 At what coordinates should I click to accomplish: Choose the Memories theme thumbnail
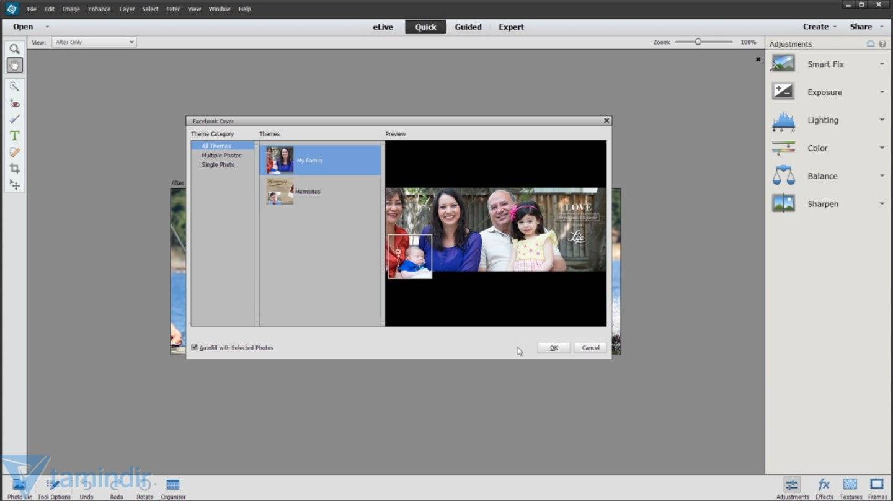coord(280,192)
